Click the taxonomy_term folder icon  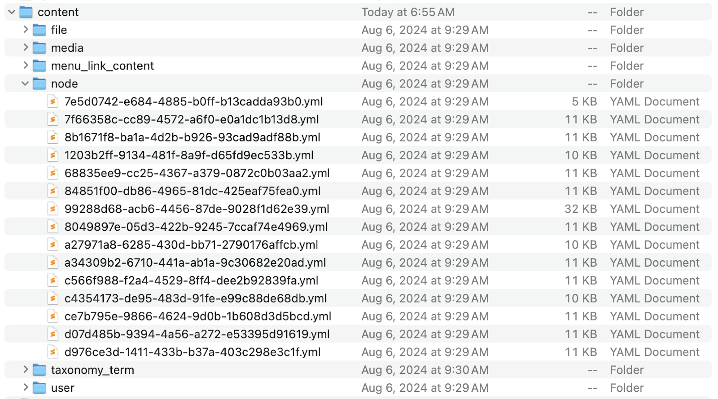(39, 370)
